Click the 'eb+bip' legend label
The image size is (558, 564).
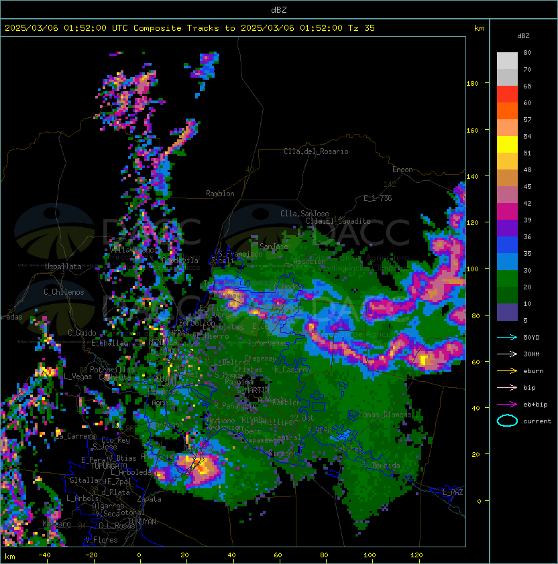tap(535, 405)
